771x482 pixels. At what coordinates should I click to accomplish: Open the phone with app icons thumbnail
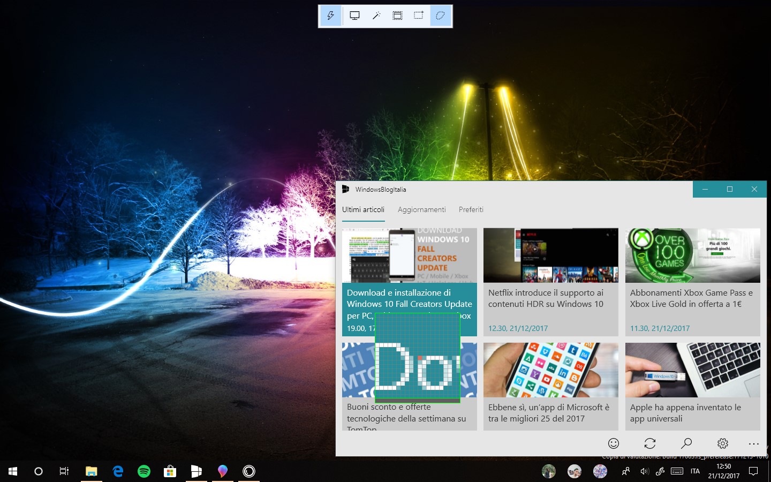click(x=551, y=370)
